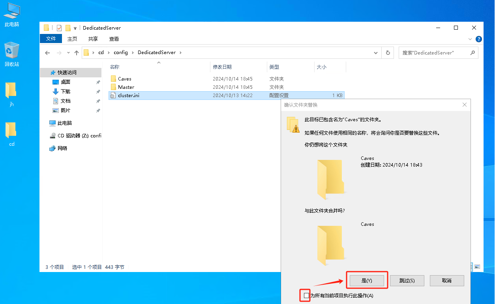This screenshot has height=304, width=495.
Task: Open breadcrumb chevron after DedicatedServer
Action: [180, 53]
